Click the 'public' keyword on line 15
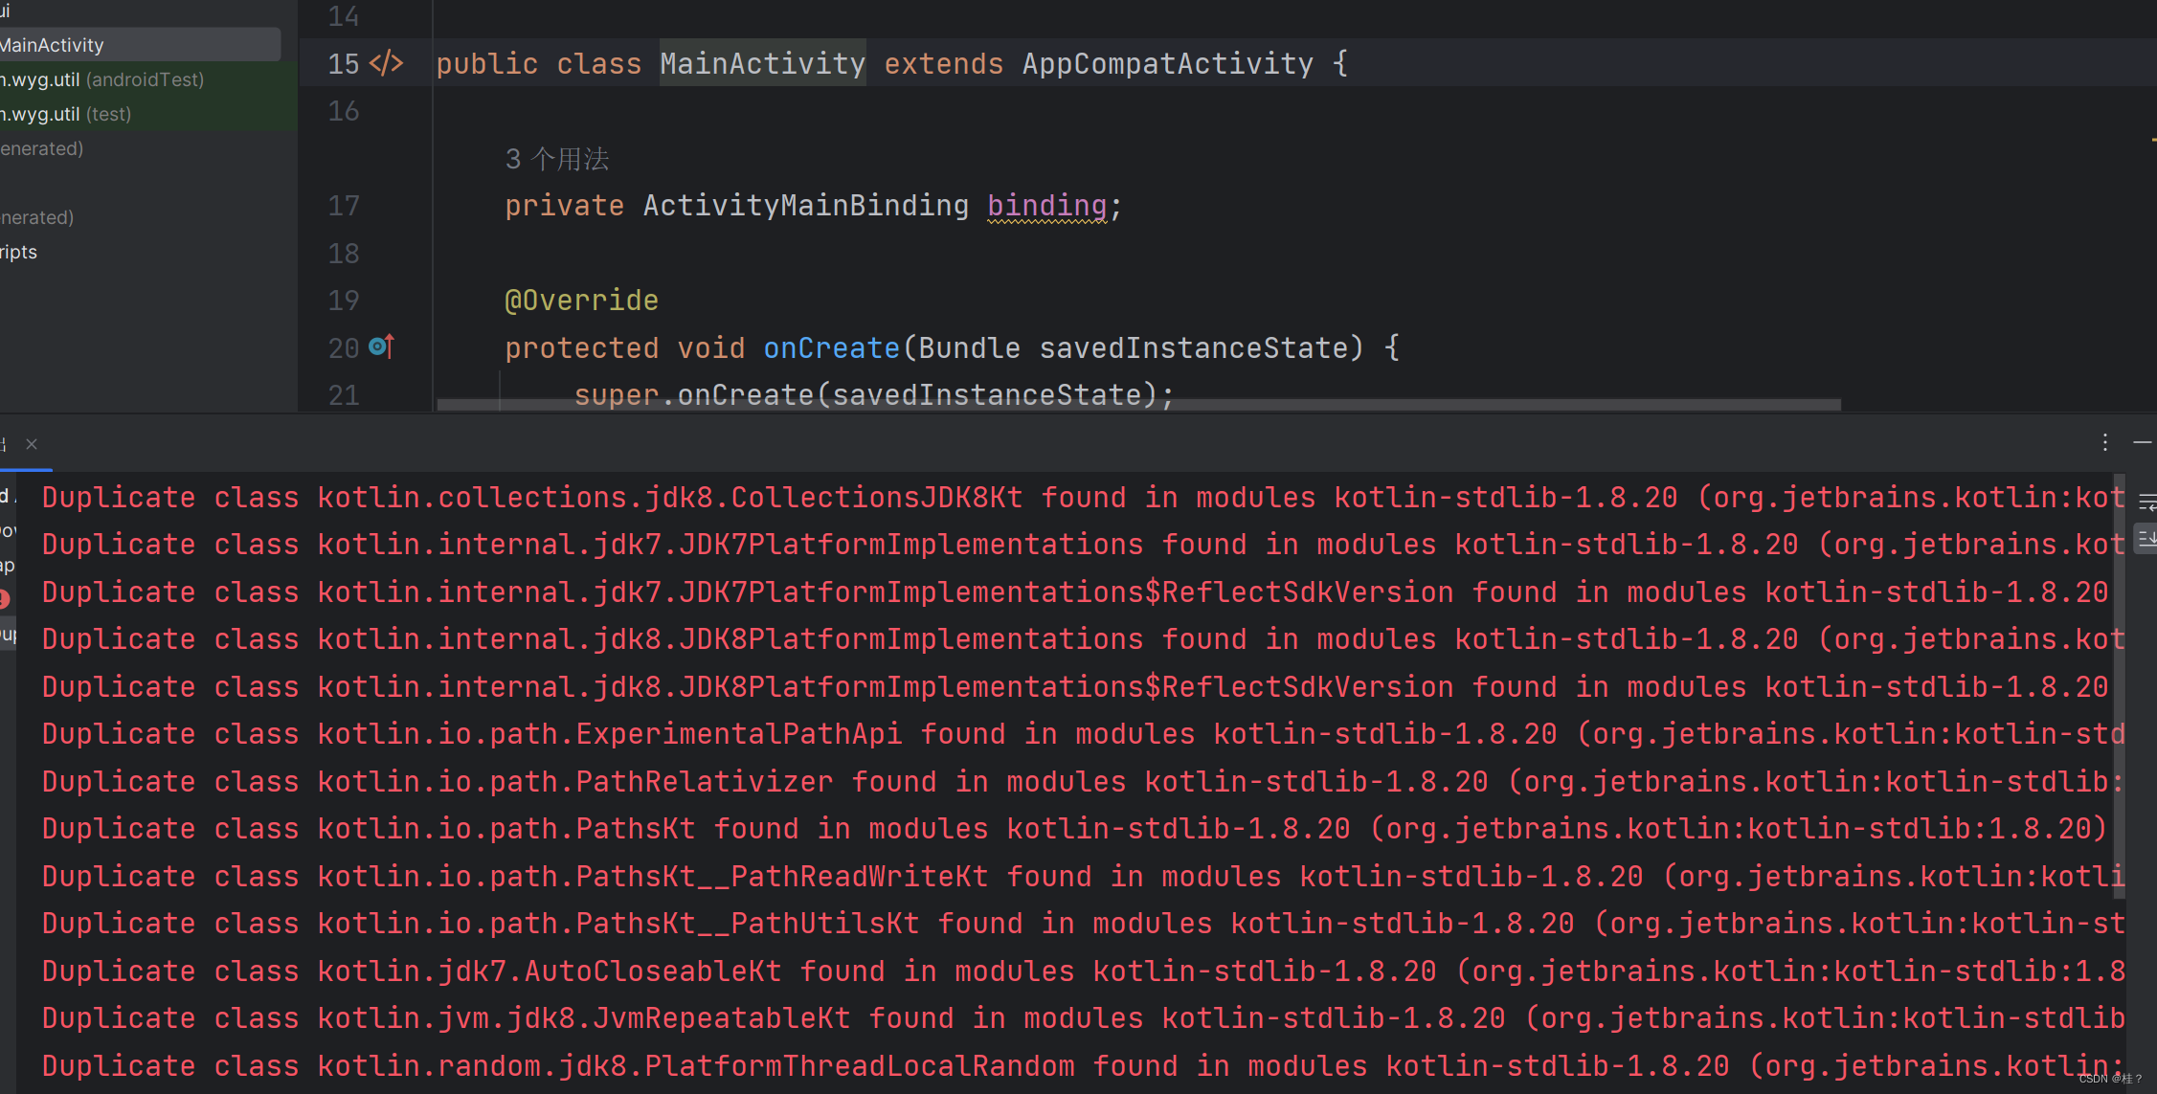This screenshot has height=1094, width=2157. click(487, 63)
